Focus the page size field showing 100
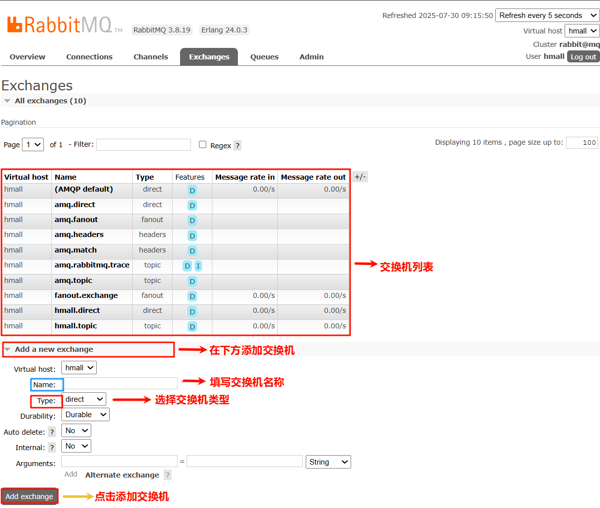This screenshot has height=508, width=600. point(582,143)
